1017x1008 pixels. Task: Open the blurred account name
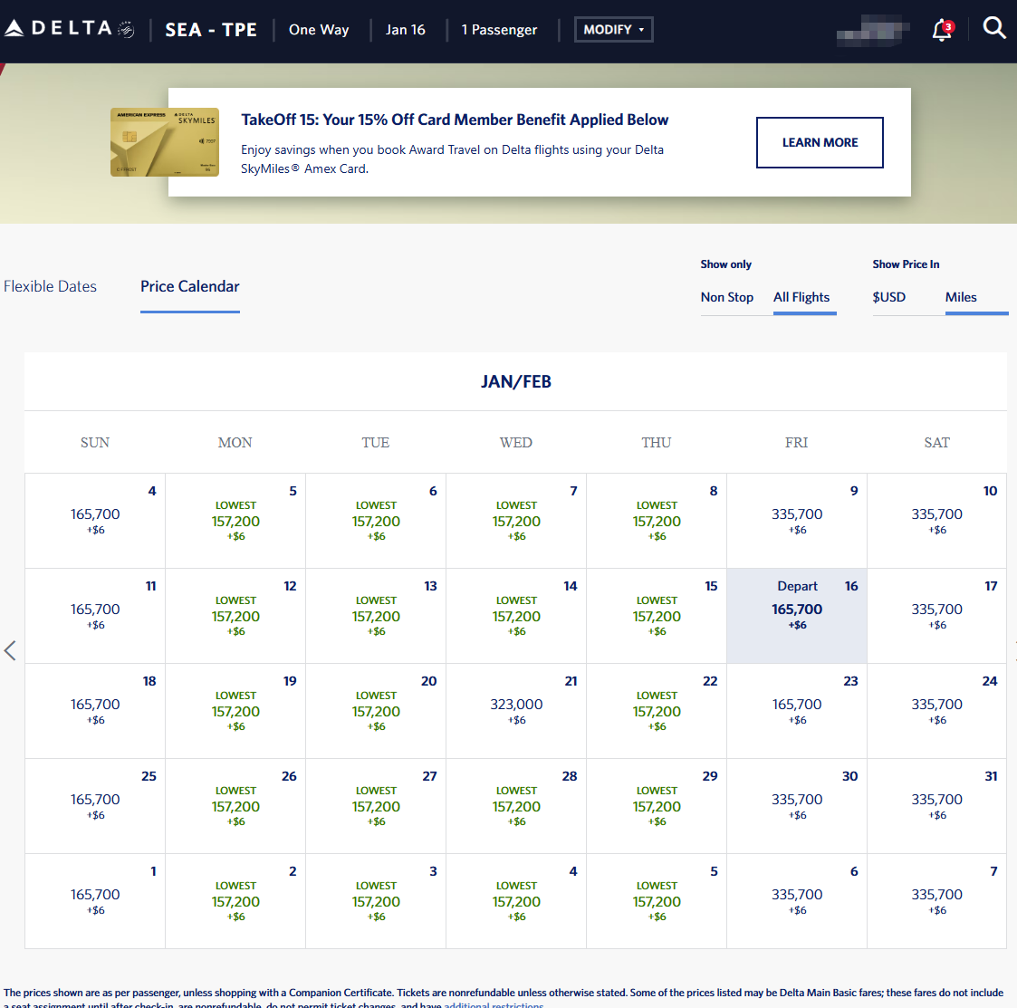[x=872, y=31]
